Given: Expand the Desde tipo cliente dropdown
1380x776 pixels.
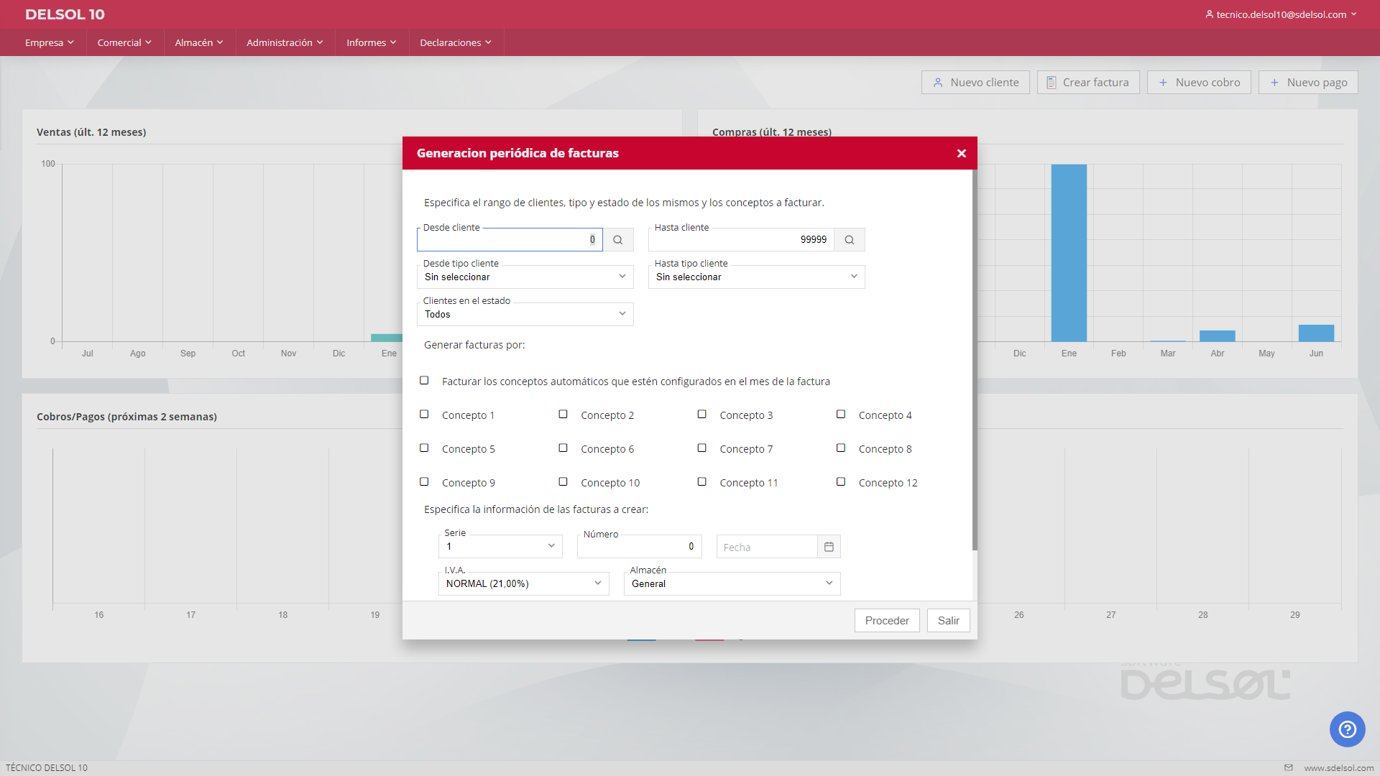Looking at the screenshot, I should 525,277.
